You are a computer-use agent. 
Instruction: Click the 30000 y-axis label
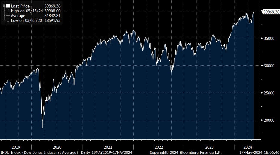coord(269,66)
